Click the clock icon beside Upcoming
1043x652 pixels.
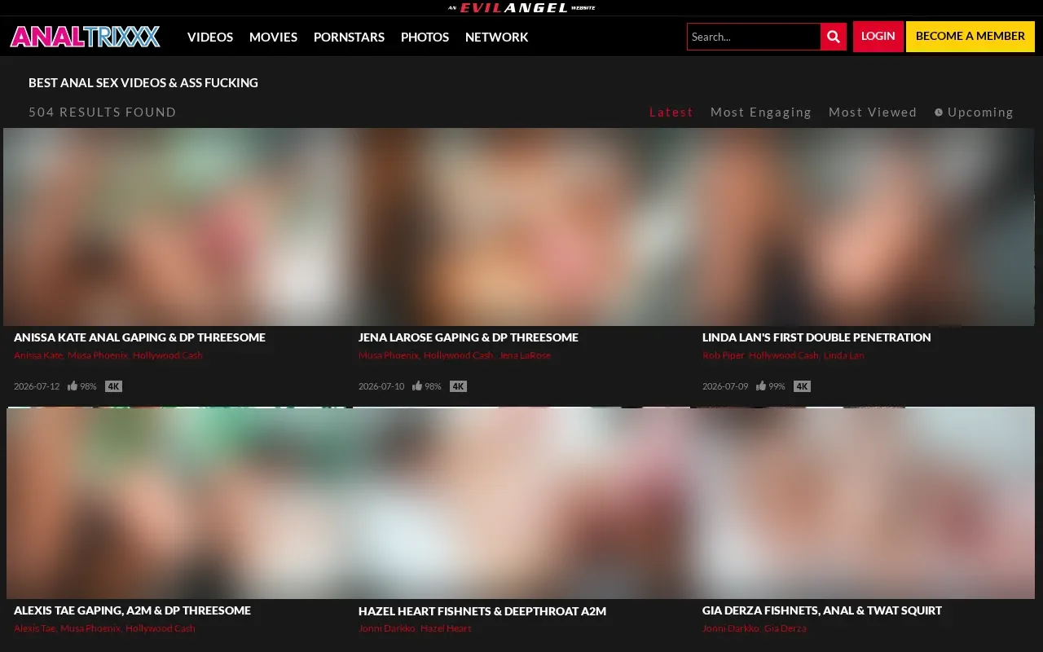tap(939, 112)
